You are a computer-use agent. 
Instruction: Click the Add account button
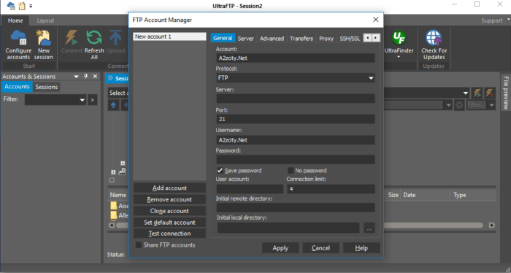pos(169,188)
